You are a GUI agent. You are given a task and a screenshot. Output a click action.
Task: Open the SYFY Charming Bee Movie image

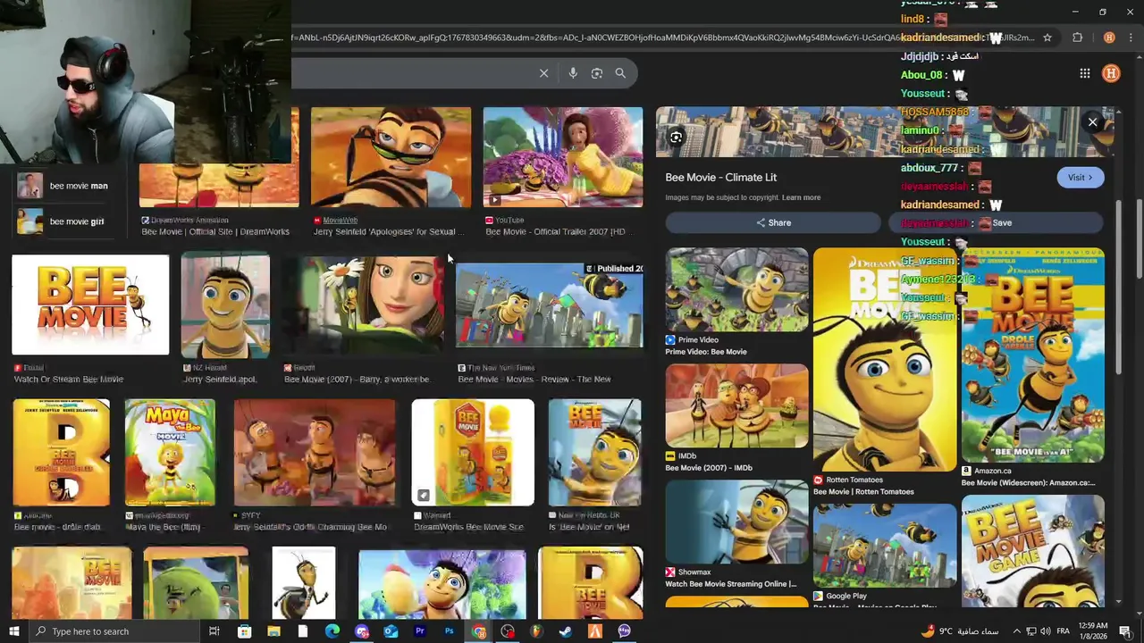coord(314,453)
